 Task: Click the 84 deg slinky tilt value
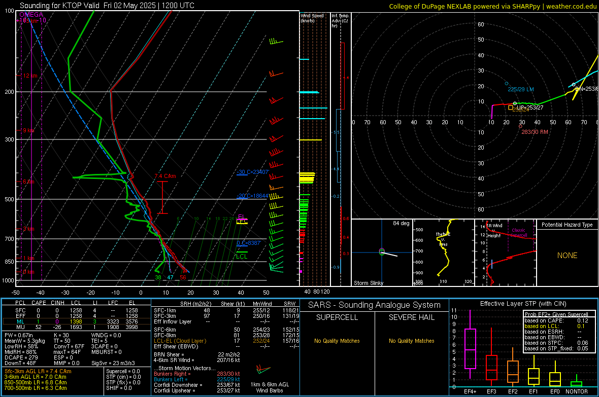[401, 223]
